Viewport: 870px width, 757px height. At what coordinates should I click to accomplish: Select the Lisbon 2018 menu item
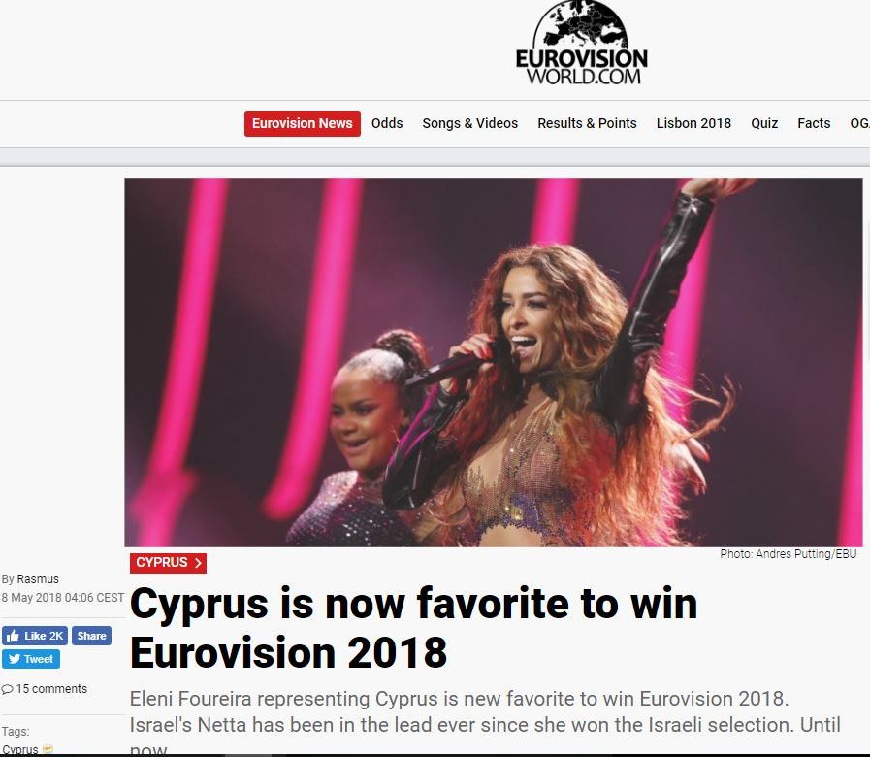tap(693, 123)
